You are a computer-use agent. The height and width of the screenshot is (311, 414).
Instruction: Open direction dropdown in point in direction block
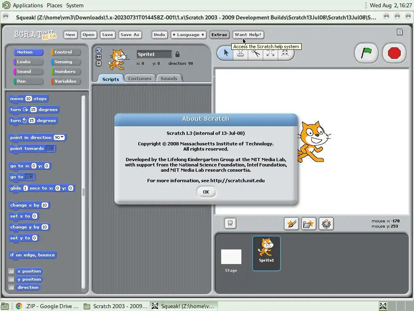pyautogui.click(x=62, y=137)
